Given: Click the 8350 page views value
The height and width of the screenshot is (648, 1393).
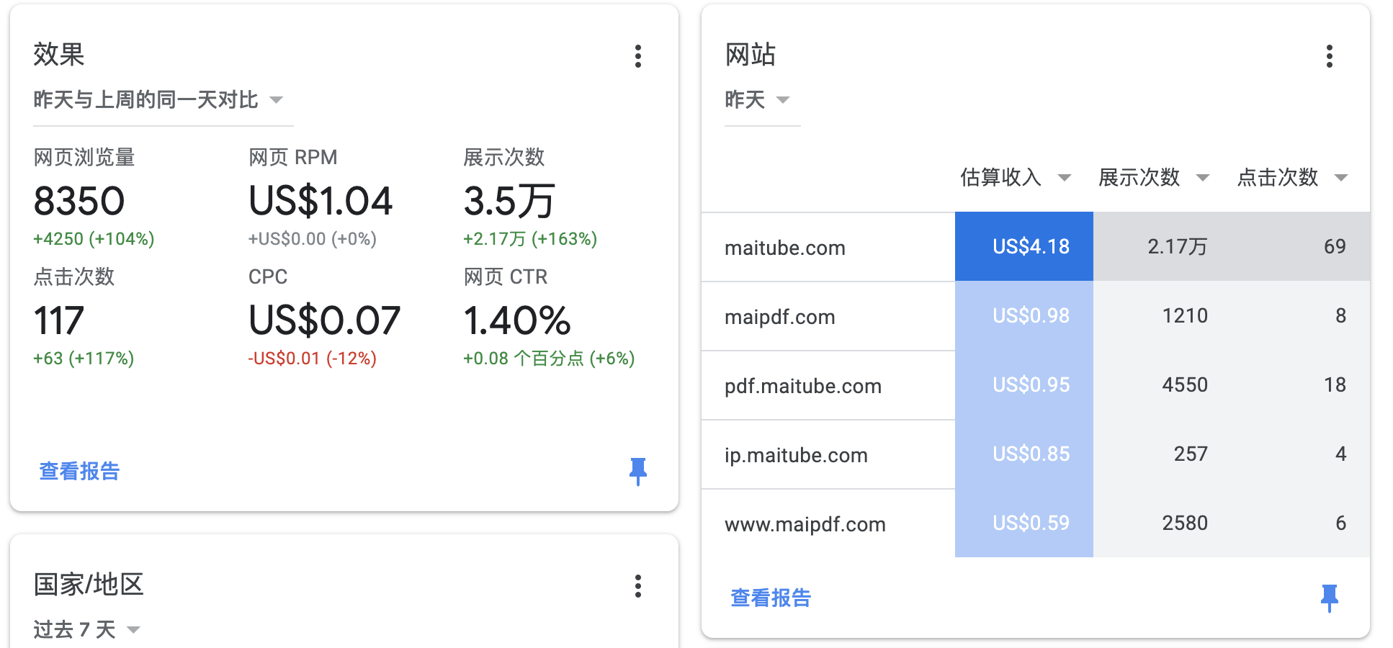Looking at the screenshot, I should 79,201.
